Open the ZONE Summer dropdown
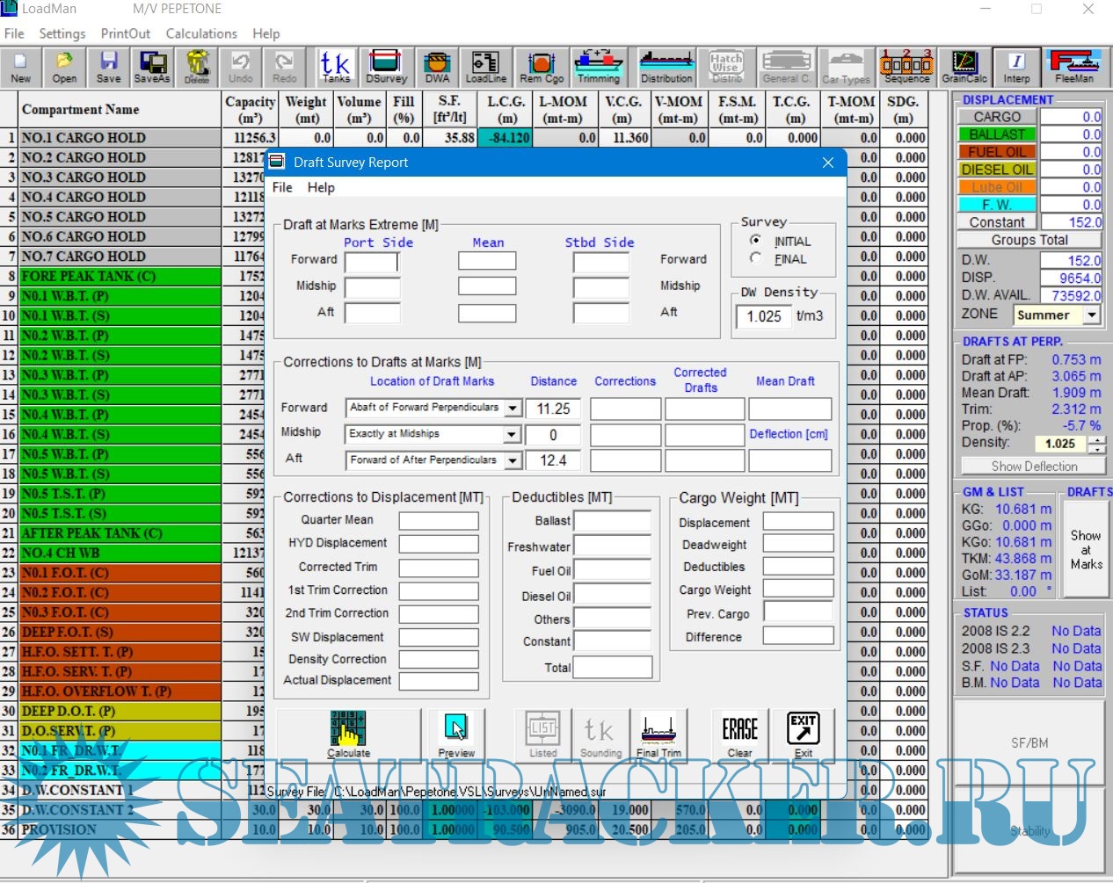The width and height of the screenshot is (1113, 883). click(1092, 315)
